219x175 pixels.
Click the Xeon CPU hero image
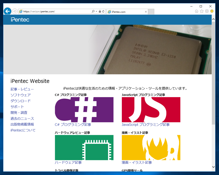[x=107, y=49]
